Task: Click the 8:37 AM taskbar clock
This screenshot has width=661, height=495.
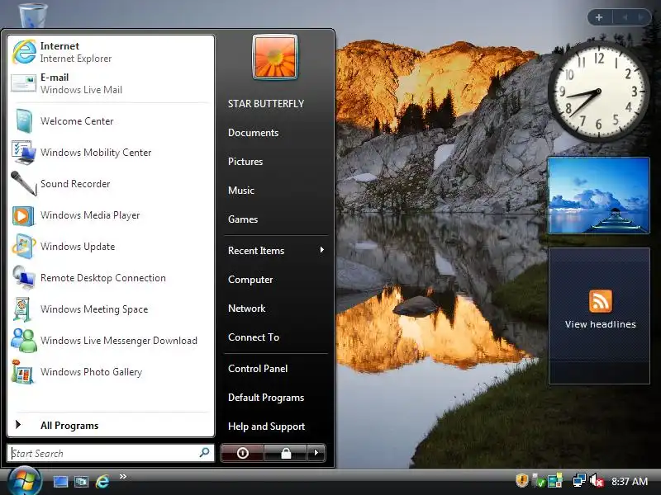Action: [630, 481]
